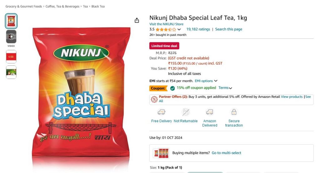The width and height of the screenshot is (320, 173).
Task: Expand coupon Terms dropdown
Action: pos(225,88)
